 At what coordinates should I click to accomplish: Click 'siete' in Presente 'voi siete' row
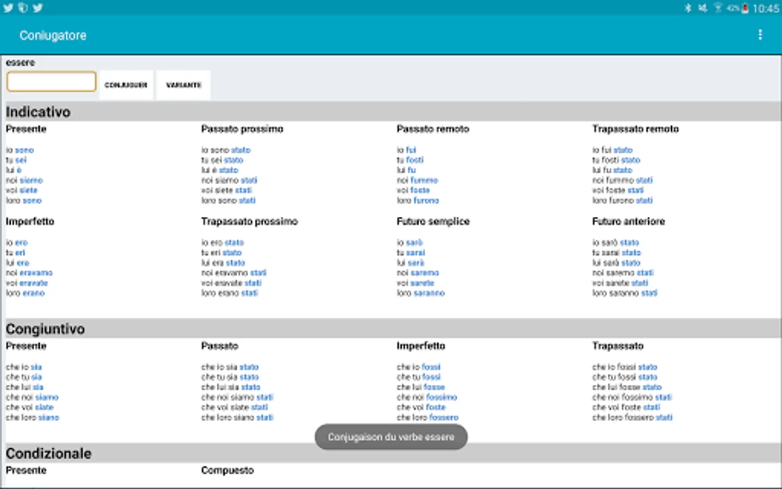pos(28,190)
